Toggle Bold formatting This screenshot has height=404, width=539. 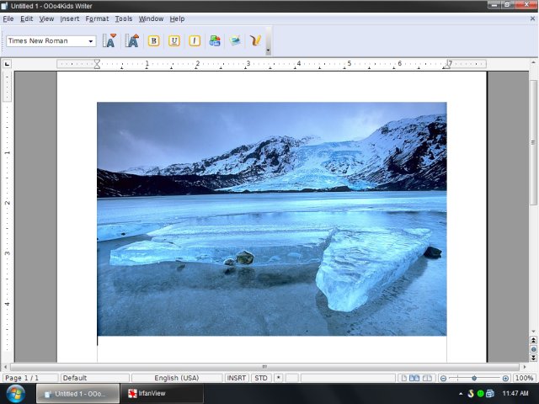click(153, 40)
